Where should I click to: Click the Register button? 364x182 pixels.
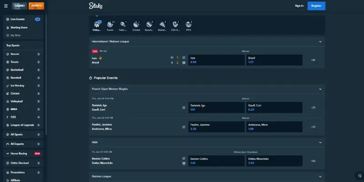tap(316, 6)
